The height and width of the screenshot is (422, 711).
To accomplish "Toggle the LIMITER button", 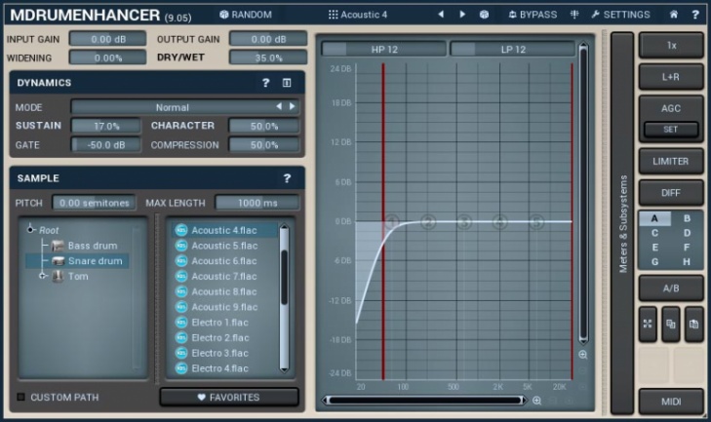I will [x=670, y=162].
